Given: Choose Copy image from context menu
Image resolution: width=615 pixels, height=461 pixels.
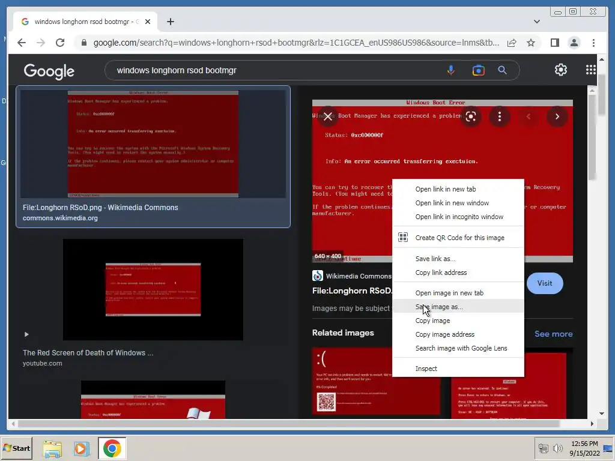Looking at the screenshot, I should coord(458,321).
